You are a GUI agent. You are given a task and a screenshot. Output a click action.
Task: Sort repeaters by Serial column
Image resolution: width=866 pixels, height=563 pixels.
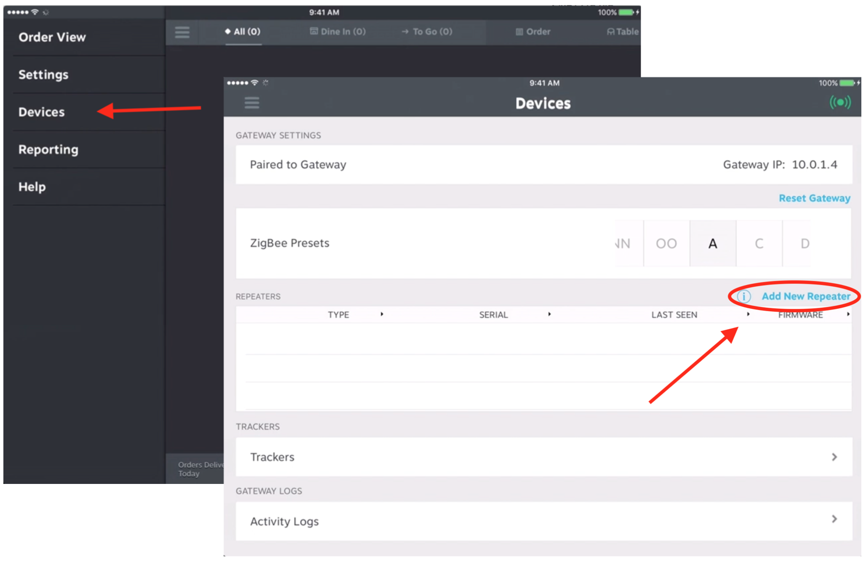pos(494,315)
